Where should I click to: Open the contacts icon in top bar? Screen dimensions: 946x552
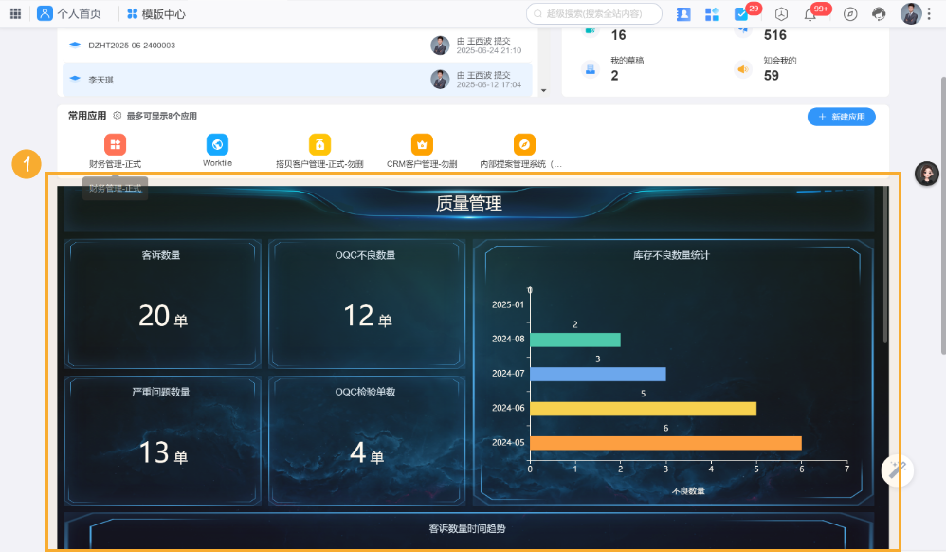click(x=683, y=13)
